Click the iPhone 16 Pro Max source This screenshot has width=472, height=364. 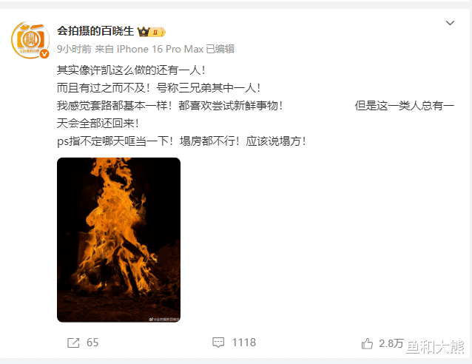pos(160,49)
